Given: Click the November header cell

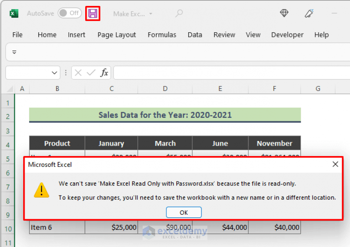Looking at the screenshot, I should (x=274, y=143).
